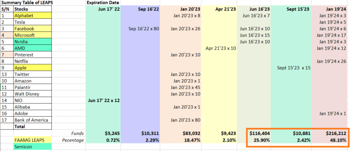Viewport: 353px width, 154px height.
Task: Select the Jun 16'23 x 7 cell
Action: [256, 16]
